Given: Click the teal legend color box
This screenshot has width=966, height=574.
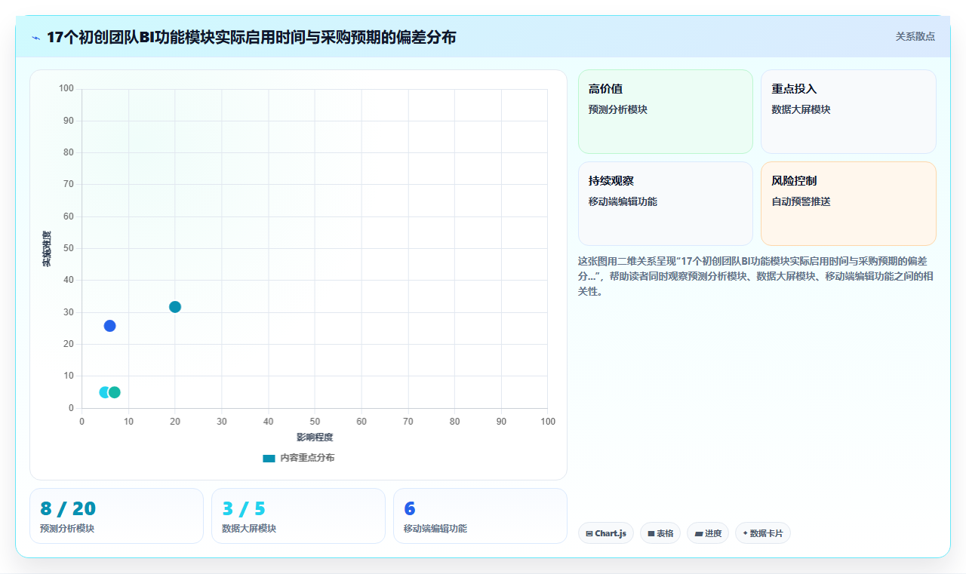Looking at the screenshot, I should (269, 458).
